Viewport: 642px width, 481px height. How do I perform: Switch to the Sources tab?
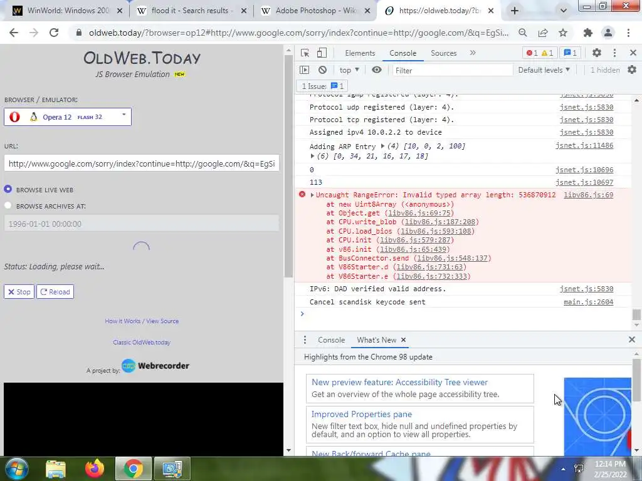tap(443, 53)
